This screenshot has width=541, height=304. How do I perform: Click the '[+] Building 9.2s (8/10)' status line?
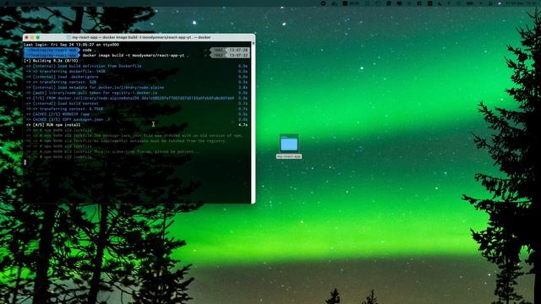point(51,61)
